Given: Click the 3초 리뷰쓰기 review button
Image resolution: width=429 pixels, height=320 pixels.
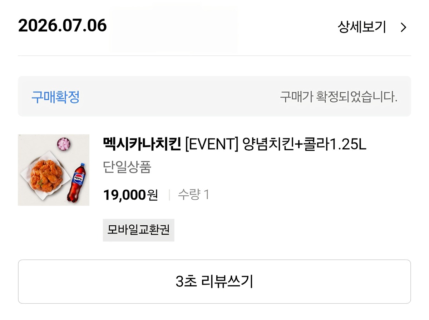Looking at the screenshot, I should click(x=214, y=281).
